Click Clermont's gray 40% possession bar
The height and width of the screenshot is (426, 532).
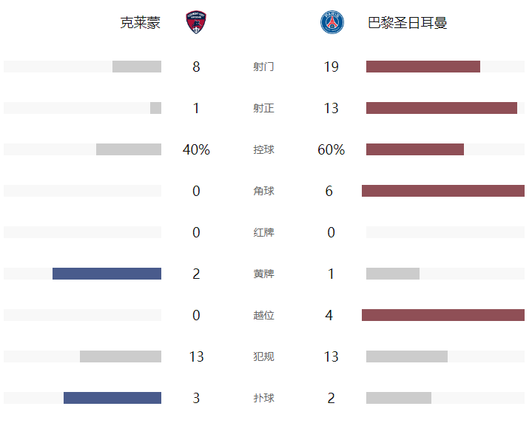(129, 149)
